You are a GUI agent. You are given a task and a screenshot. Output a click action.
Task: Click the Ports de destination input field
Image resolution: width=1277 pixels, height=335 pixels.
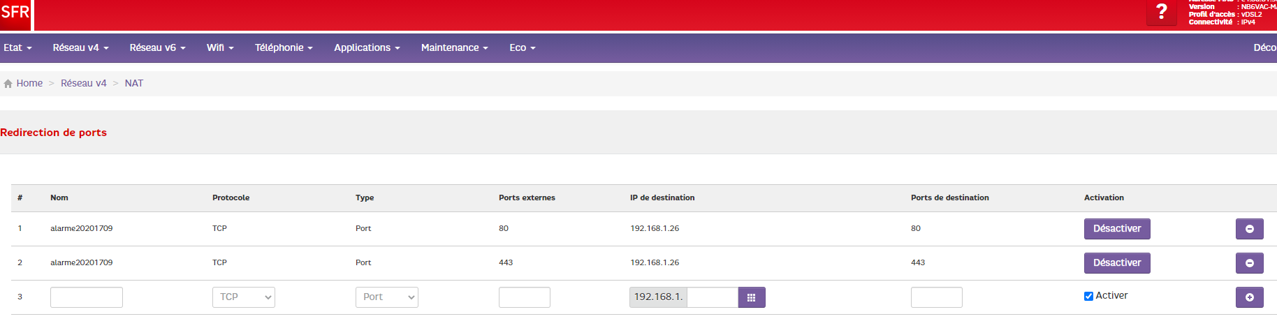tap(936, 297)
